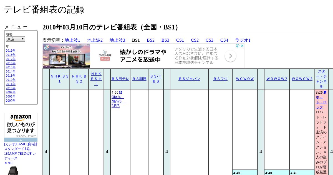This screenshot has height=175, width=333.
Task: Click the 懐かしのドラマやアニメを放送中 ad headline
Action: coord(143,56)
